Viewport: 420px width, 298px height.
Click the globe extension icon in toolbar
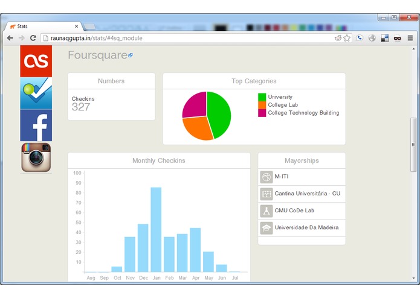coord(372,38)
